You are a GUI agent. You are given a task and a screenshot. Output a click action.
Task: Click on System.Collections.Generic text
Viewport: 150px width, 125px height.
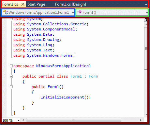57,24
